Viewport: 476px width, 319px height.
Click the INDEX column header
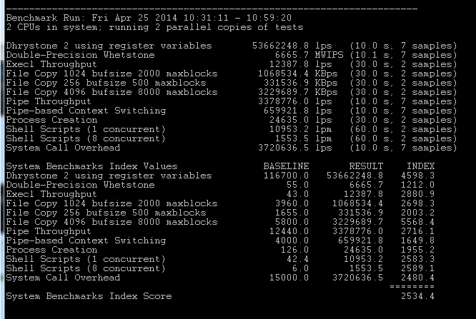(x=421, y=166)
